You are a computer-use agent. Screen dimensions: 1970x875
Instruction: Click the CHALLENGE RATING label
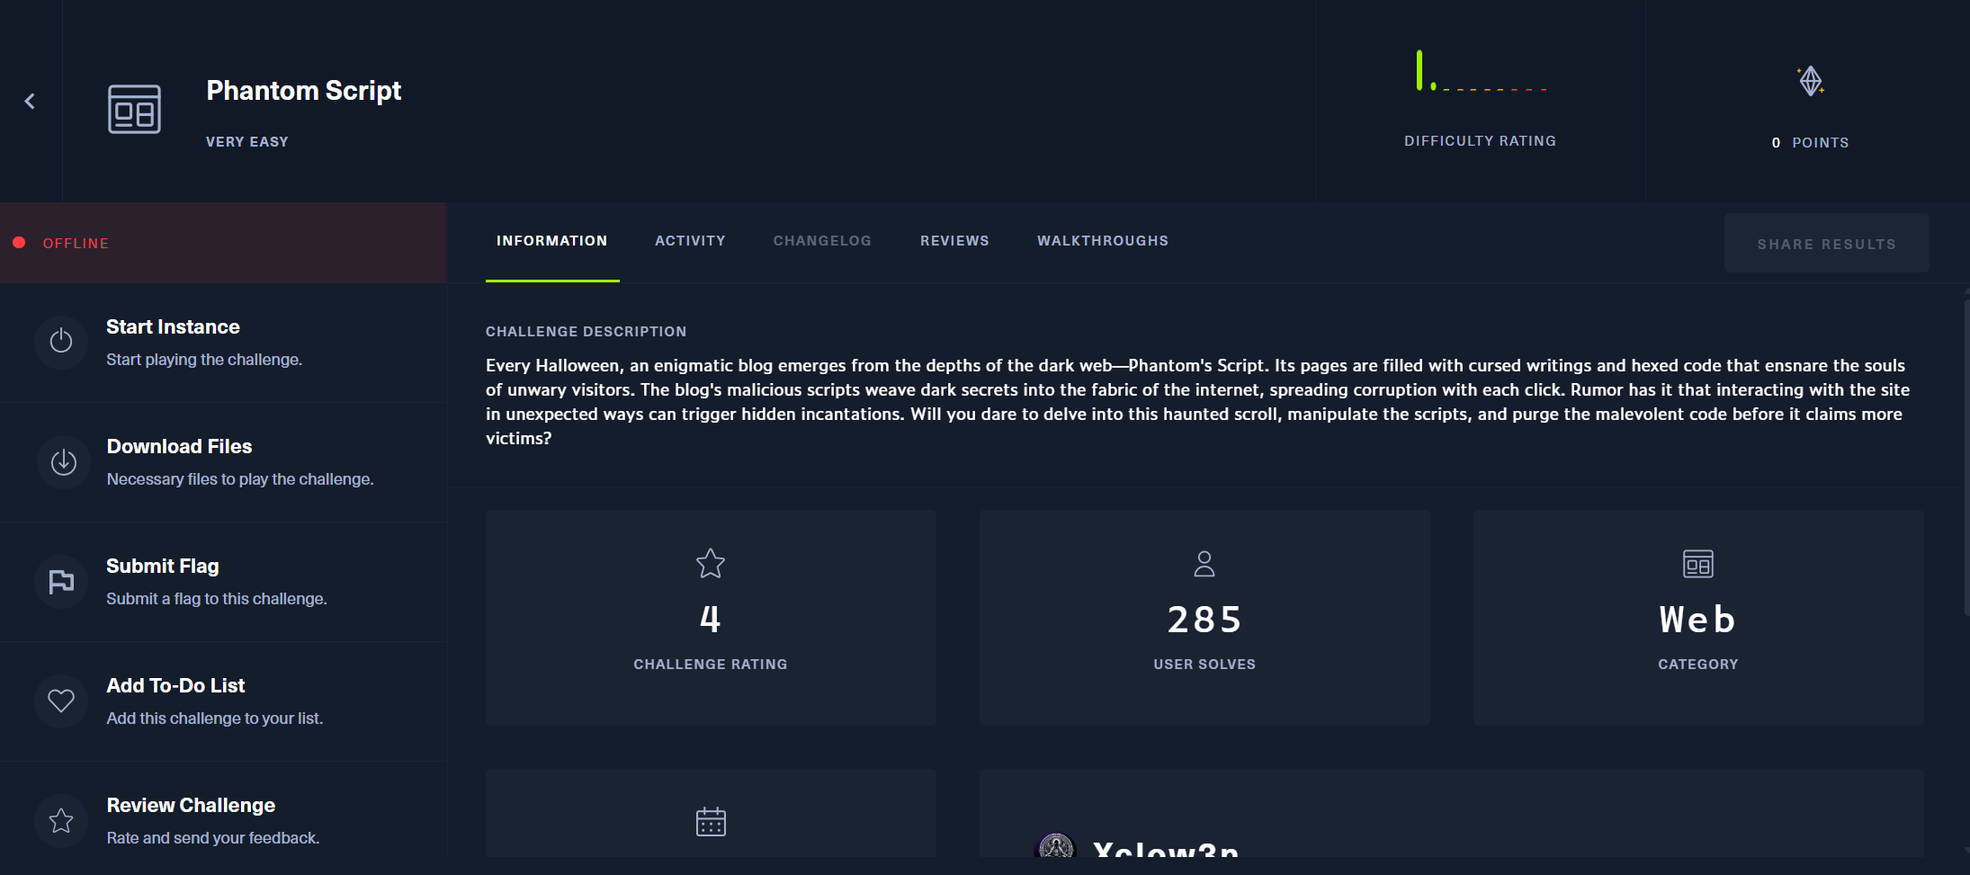pos(711,665)
